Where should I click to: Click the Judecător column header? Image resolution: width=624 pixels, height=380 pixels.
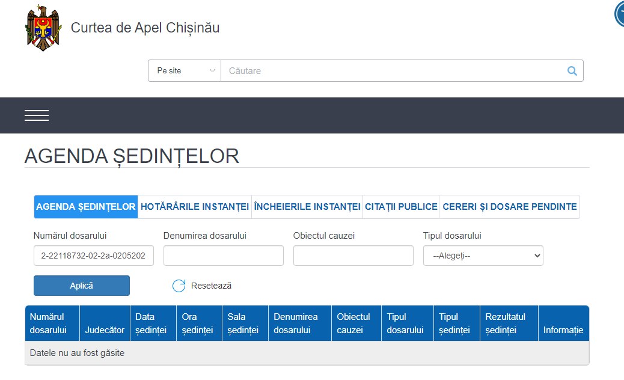105,330
